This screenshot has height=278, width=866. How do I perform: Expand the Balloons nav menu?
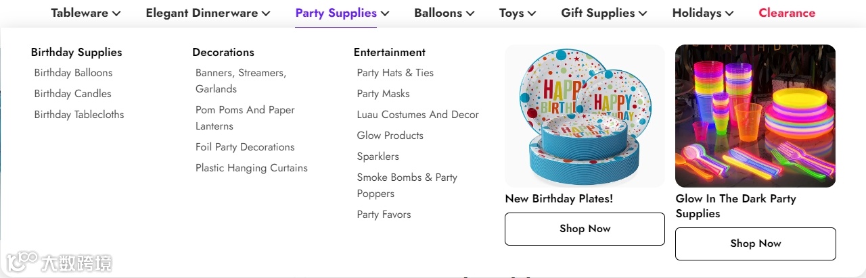click(x=444, y=13)
